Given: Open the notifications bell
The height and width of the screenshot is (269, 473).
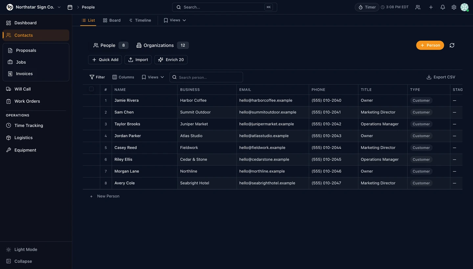Looking at the screenshot, I should pos(443,7).
